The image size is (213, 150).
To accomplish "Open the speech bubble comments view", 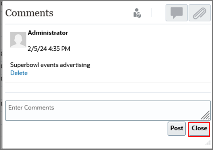I will click(177, 13).
